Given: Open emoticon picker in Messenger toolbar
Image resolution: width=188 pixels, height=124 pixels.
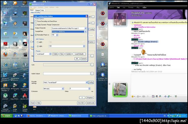Looking at the screenshot, I should 133,96.
